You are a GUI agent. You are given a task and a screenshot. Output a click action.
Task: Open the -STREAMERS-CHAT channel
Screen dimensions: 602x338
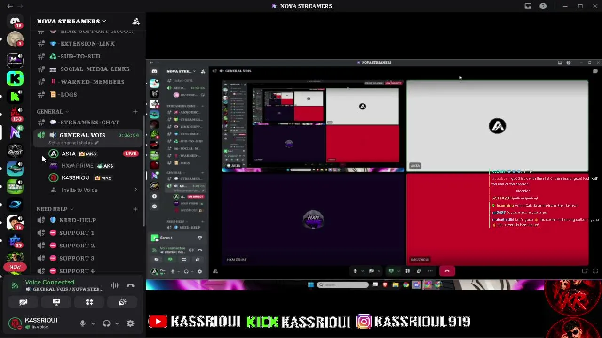pyautogui.click(x=87, y=123)
